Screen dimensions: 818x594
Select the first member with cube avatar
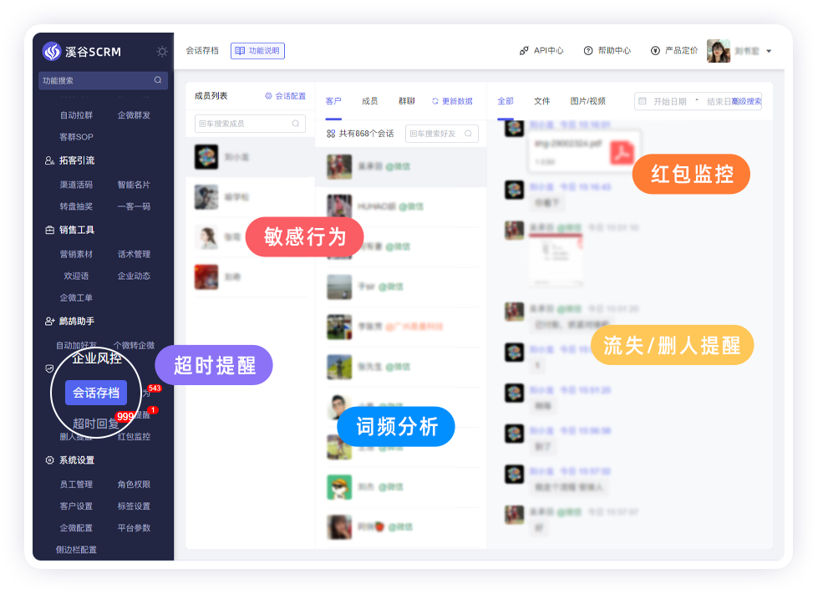coord(206,157)
